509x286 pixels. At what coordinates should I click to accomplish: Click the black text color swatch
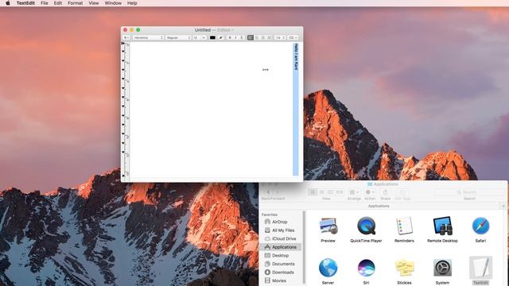[x=212, y=37]
